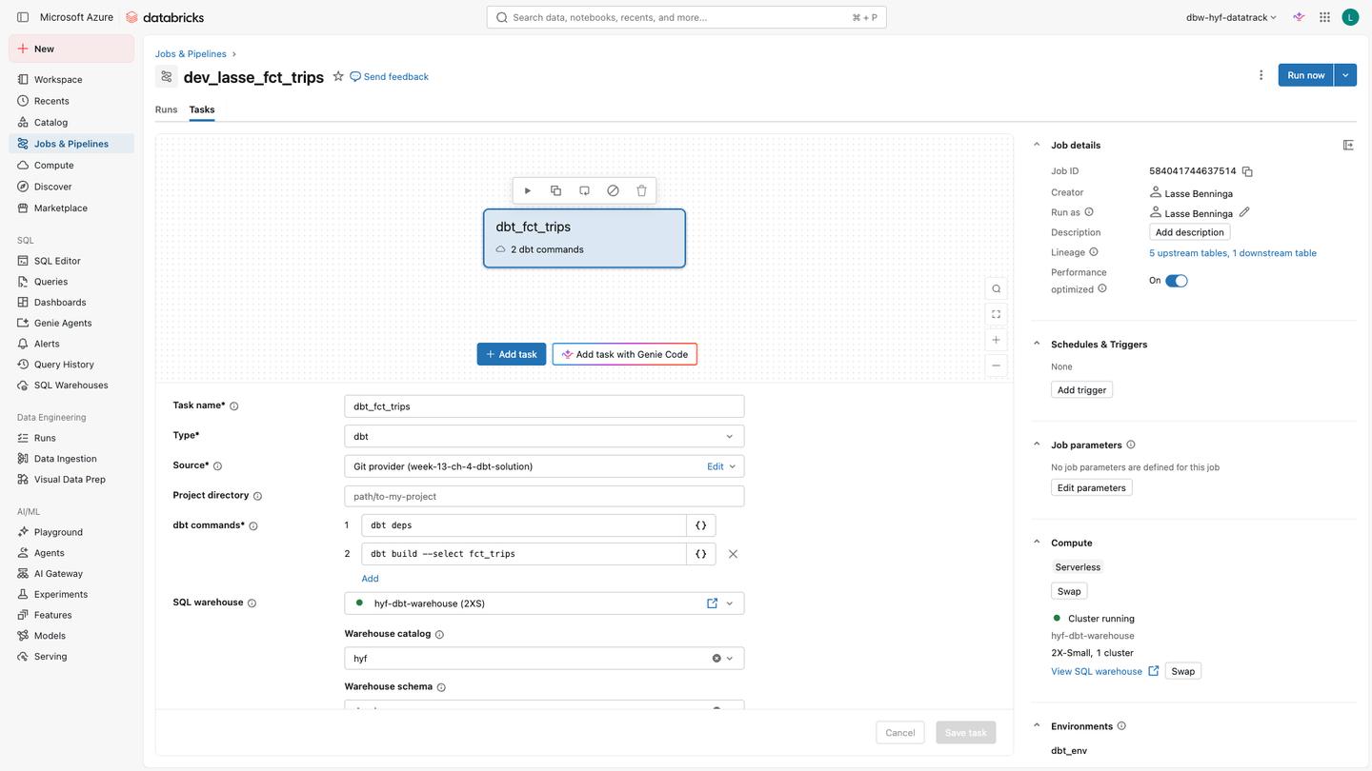Click the fit-to-view canvas icon

997,314
